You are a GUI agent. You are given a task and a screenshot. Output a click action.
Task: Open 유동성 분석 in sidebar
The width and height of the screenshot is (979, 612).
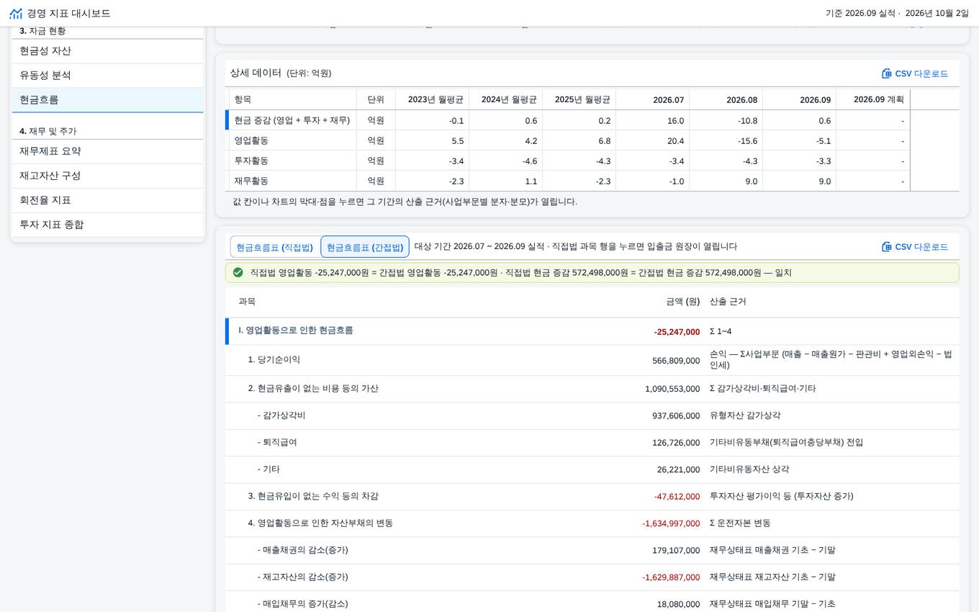pos(107,76)
